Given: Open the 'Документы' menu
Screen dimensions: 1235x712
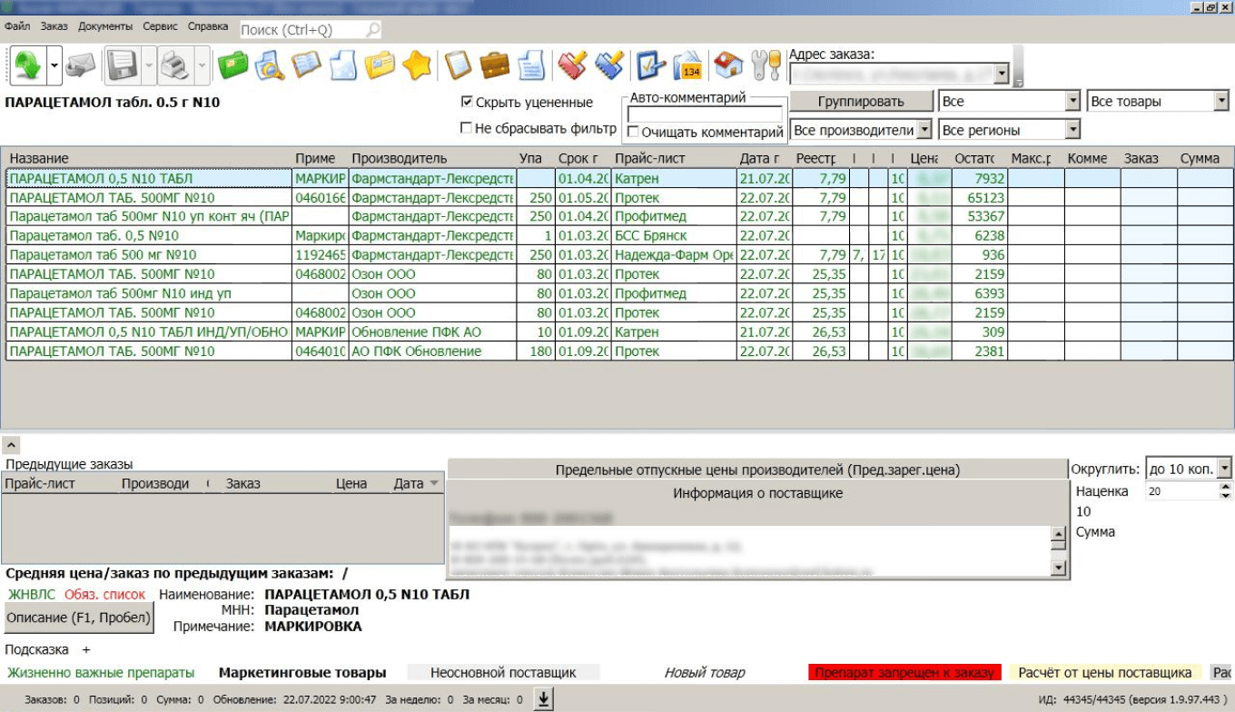Looking at the screenshot, I should [x=105, y=26].
